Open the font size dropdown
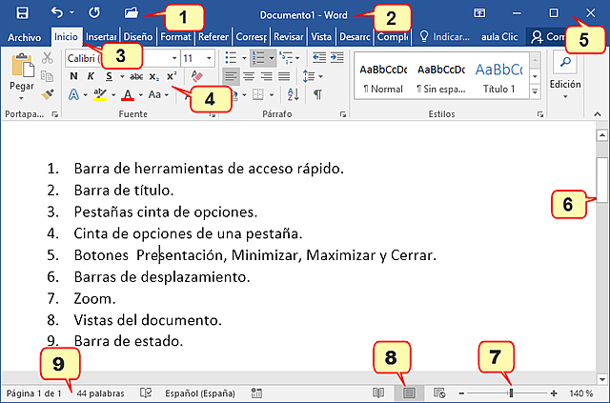Image resolution: width=610 pixels, height=403 pixels. click(210, 58)
